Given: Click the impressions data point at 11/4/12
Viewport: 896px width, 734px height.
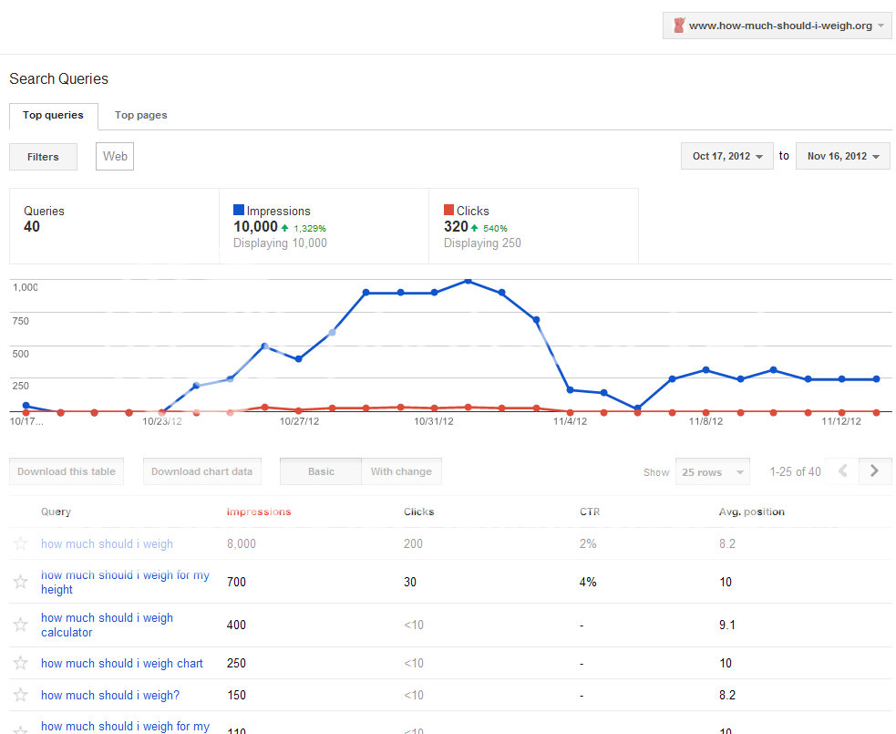Looking at the screenshot, I should (570, 390).
